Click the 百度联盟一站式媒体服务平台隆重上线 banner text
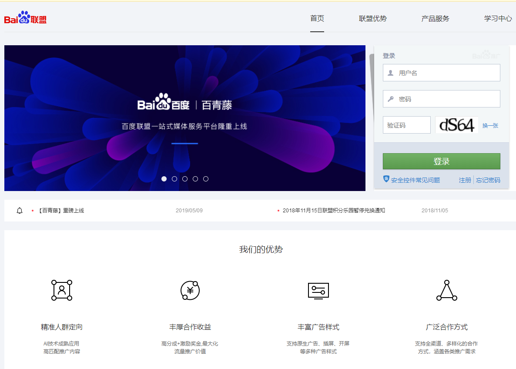The height and width of the screenshot is (369, 516). click(x=184, y=126)
